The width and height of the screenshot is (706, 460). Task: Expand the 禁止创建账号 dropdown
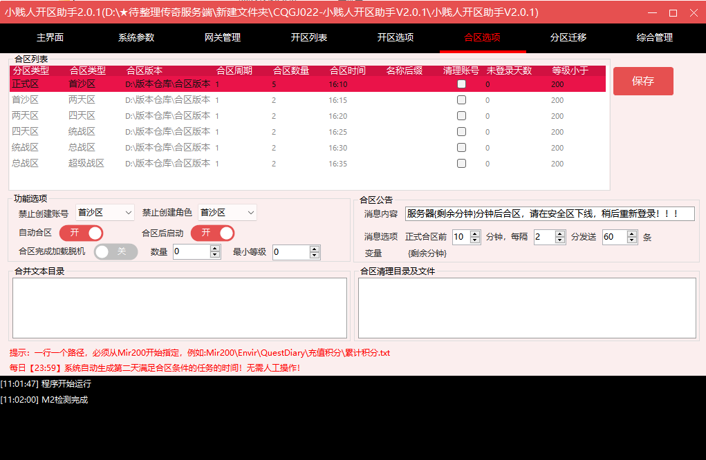[x=127, y=213]
